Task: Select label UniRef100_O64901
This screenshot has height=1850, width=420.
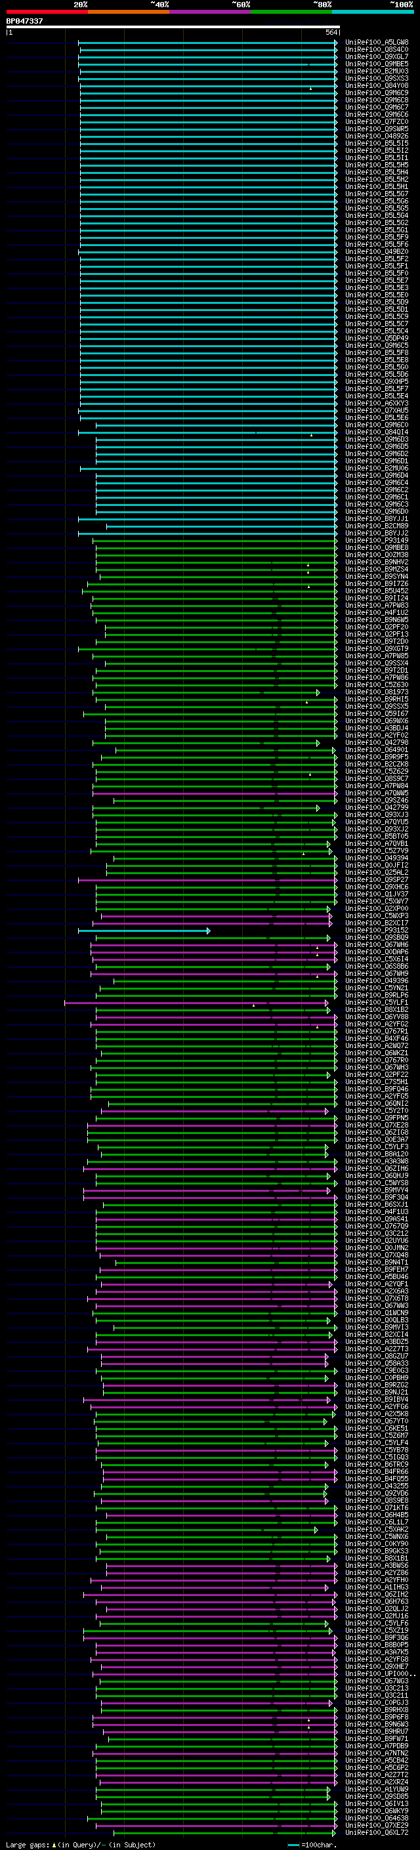Action: pos(377,749)
